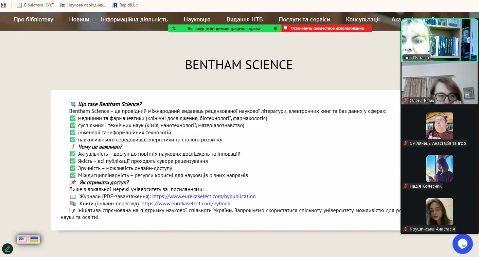Click the green annotation pencil icon
This screenshot has width=479, height=257.
(x=7, y=249)
